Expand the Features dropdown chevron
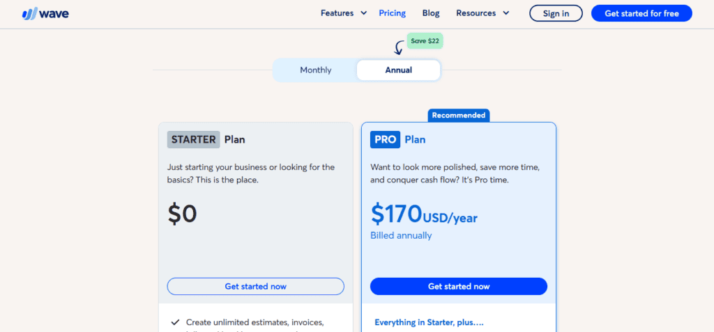714x332 pixels. click(364, 13)
